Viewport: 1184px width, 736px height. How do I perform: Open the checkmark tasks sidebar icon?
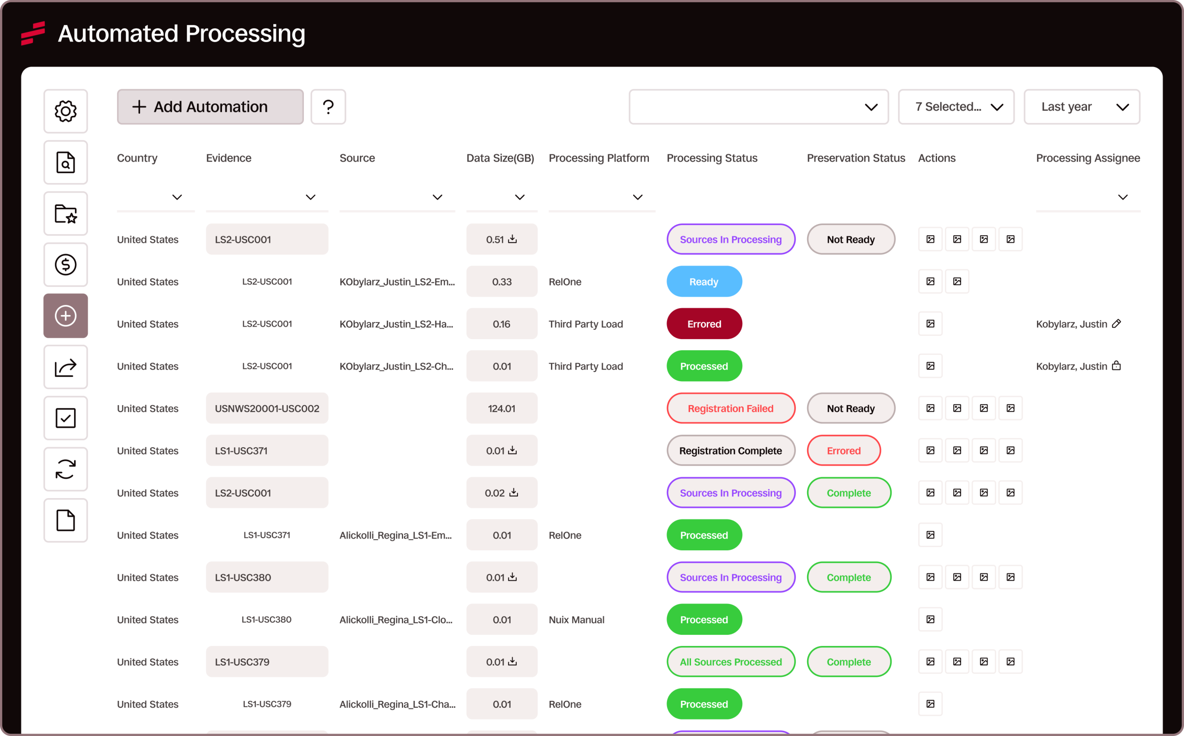pyautogui.click(x=65, y=418)
